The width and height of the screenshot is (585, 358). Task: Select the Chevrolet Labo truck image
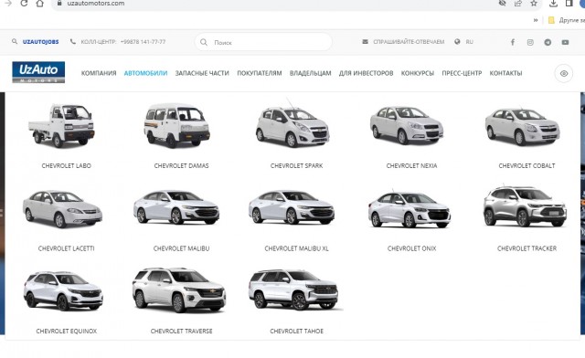[62, 126]
